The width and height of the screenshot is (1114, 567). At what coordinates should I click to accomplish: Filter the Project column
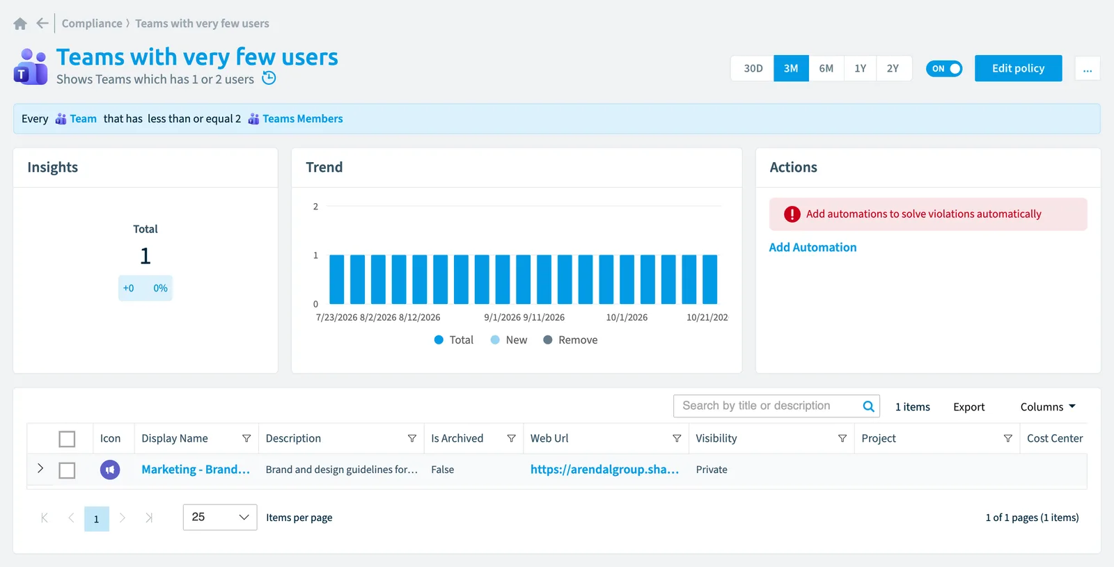click(1007, 438)
